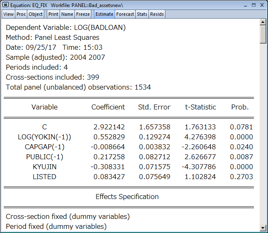Close the EQ_FIX equation window
The height and width of the screenshot is (233, 268).
tap(261, 5)
